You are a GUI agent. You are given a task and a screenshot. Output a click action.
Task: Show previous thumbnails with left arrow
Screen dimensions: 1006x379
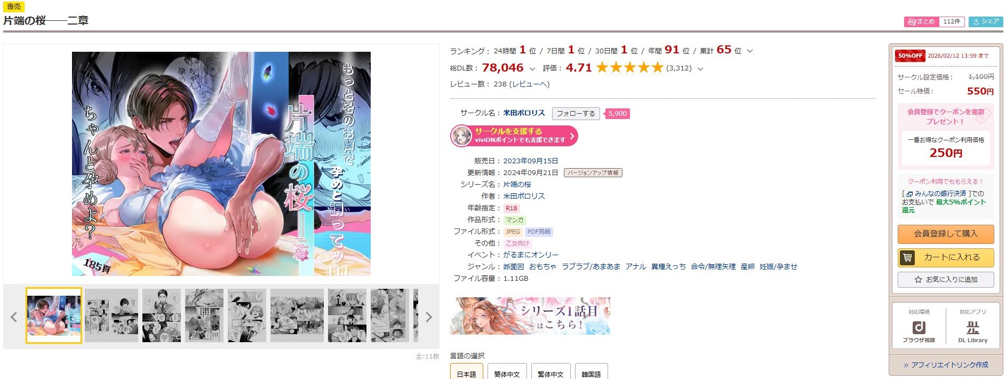(14, 317)
